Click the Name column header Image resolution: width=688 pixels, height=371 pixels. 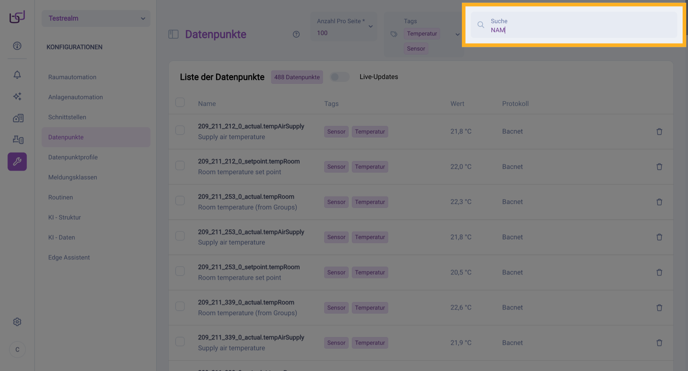(x=207, y=104)
